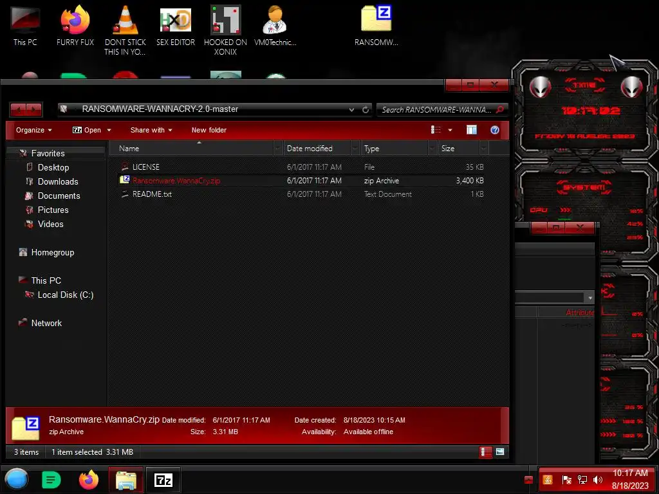659x494 pixels.
Task: Select the README.txt file
Action: 152,194
